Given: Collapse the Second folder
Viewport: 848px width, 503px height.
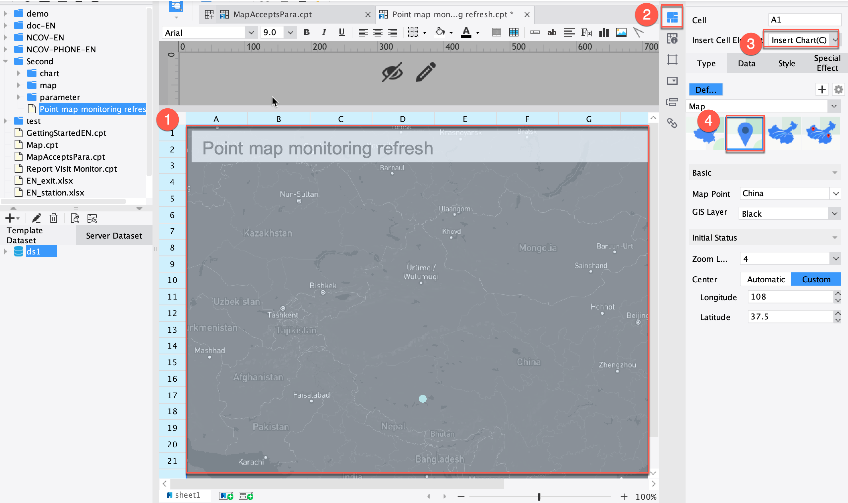Looking at the screenshot, I should (x=6, y=62).
